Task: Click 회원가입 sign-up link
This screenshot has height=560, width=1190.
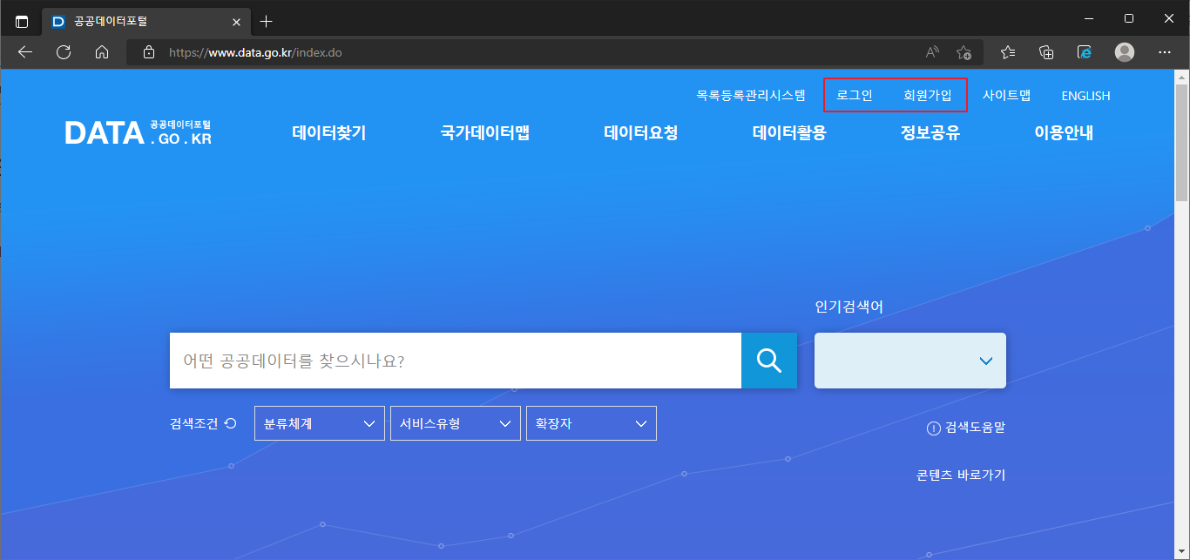Action: (928, 96)
